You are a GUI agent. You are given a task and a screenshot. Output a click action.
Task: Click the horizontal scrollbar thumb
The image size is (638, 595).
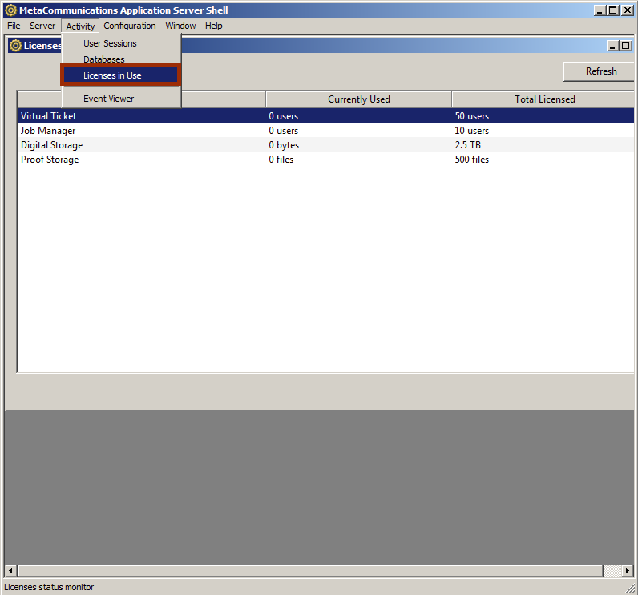click(310, 571)
